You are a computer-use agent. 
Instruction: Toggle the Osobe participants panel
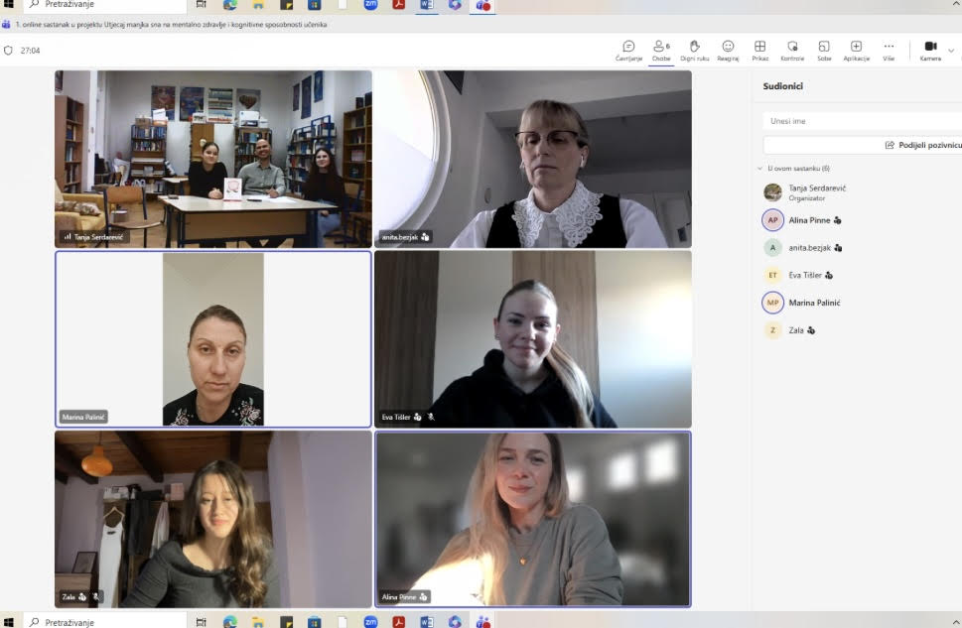[661, 50]
